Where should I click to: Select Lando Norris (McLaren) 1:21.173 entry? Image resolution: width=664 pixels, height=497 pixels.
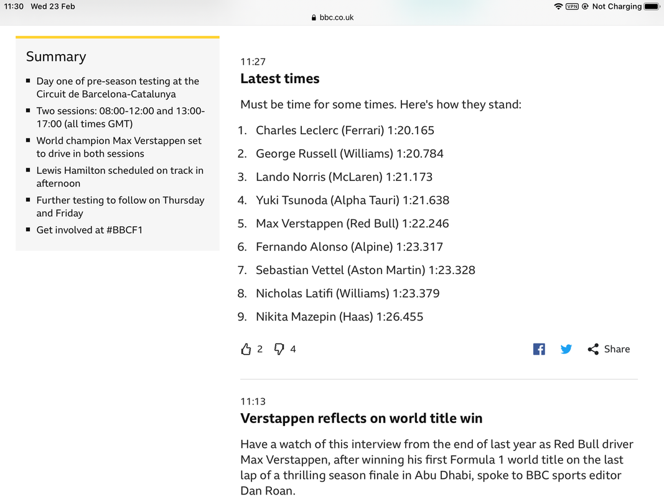coord(344,176)
